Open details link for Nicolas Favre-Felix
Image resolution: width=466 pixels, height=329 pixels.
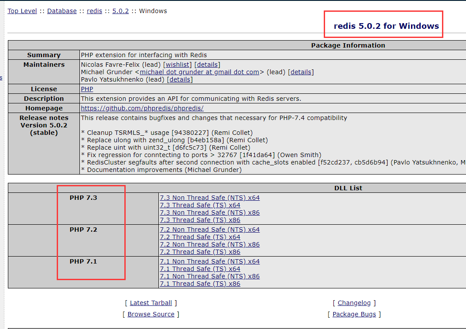pyautogui.click(x=207, y=65)
